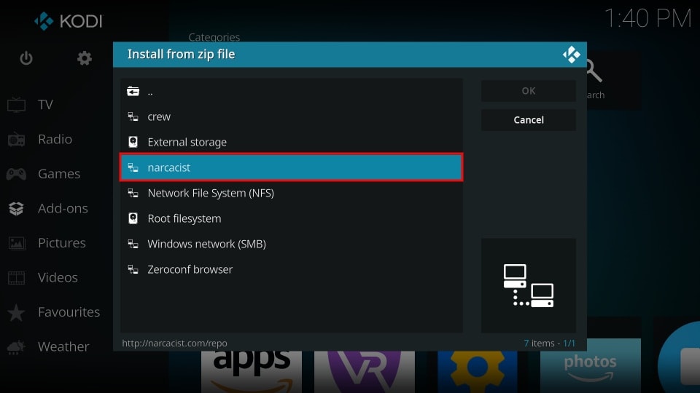Click the search magnifier icon behind dialog
Screen dimensions: 700x393
595,71
